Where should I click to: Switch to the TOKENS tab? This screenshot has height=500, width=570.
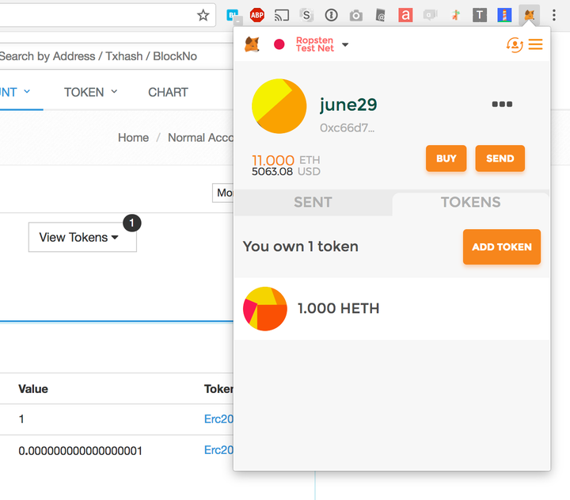coord(470,202)
